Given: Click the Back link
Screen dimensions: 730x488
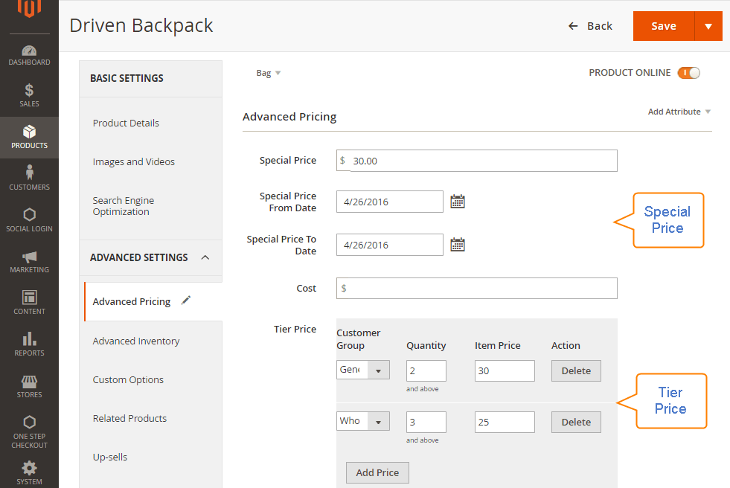Looking at the screenshot, I should pos(600,26).
